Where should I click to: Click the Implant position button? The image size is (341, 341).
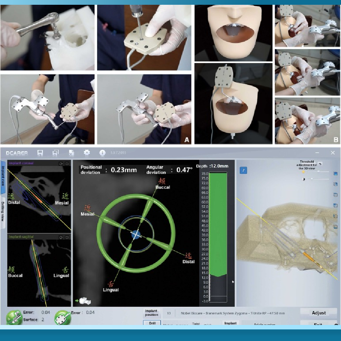pyautogui.click(x=151, y=313)
